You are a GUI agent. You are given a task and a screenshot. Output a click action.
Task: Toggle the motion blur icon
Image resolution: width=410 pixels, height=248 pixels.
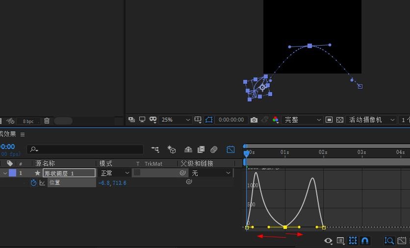pos(214,149)
